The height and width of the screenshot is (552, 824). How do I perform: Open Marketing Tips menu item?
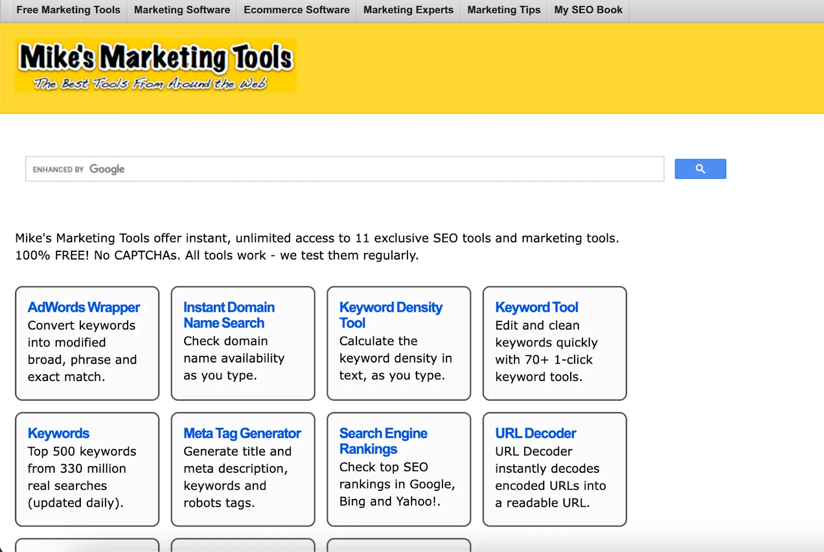pyautogui.click(x=504, y=10)
